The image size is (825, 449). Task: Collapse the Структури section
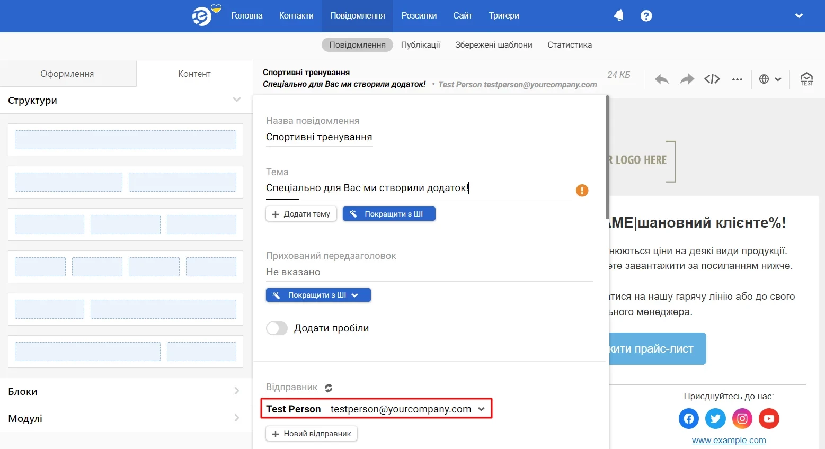(237, 100)
